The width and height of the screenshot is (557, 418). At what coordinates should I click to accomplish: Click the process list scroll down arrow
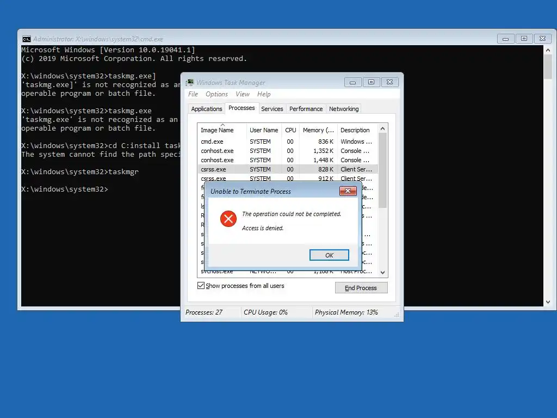click(x=382, y=273)
